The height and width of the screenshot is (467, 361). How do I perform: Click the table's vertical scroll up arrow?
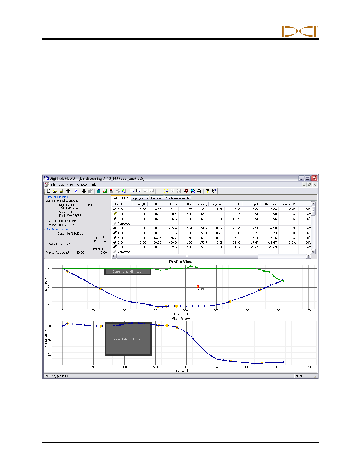[x=313, y=204]
